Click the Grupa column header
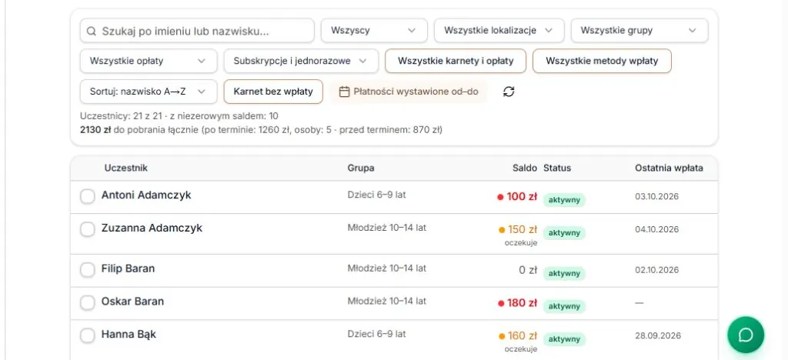The width and height of the screenshot is (788, 360). click(x=361, y=168)
